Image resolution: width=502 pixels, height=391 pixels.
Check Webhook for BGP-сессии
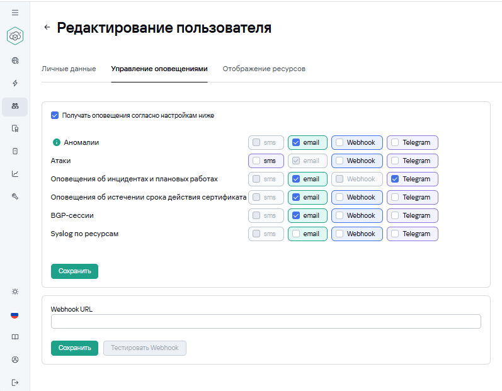tap(339, 216)
